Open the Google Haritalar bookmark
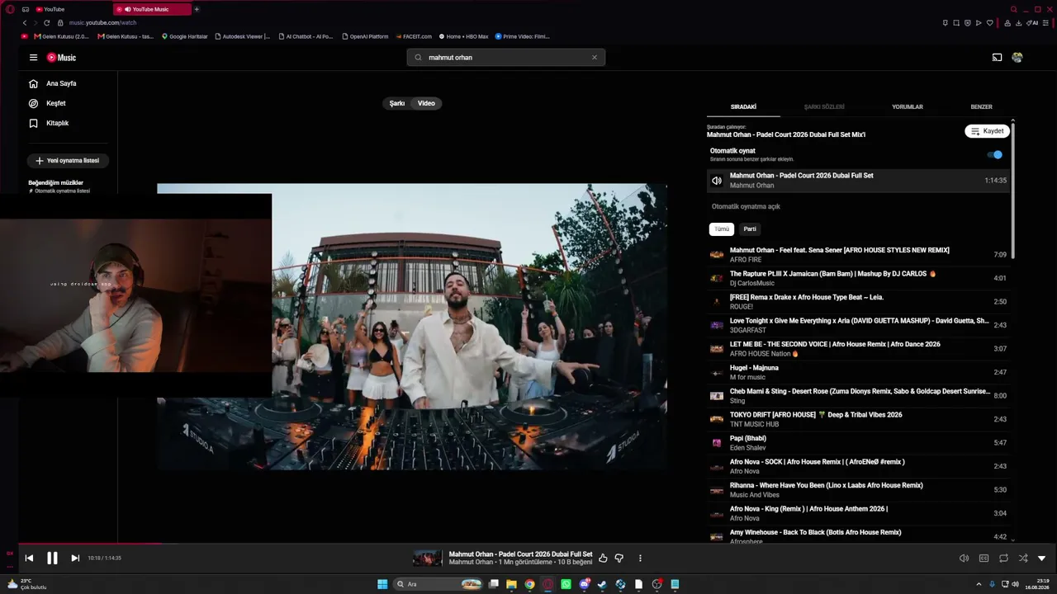This screenshot has width=1057, height=594. [185, 36]
